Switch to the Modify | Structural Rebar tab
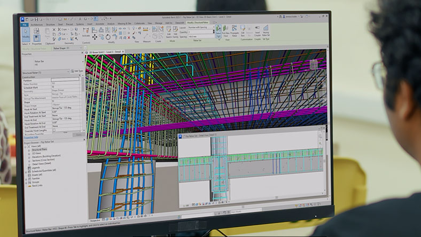Screen dimensions: 421x237 point(198,22)
